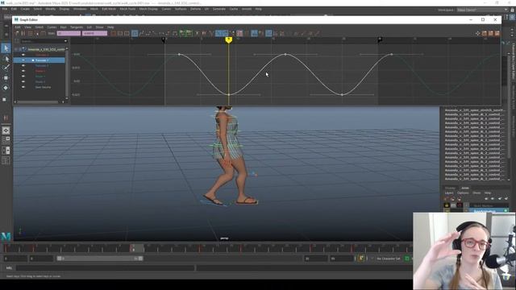Toggle Channel Box / Layer Editor side tab
Viewport: 516px width, 290px height.
(513, 61)
